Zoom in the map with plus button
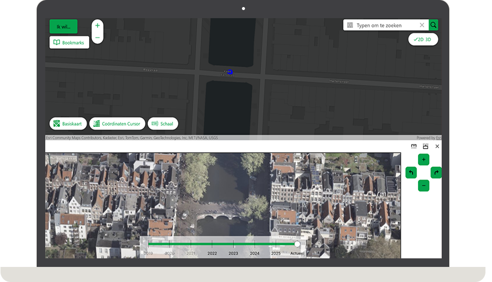 coord(98,26)
